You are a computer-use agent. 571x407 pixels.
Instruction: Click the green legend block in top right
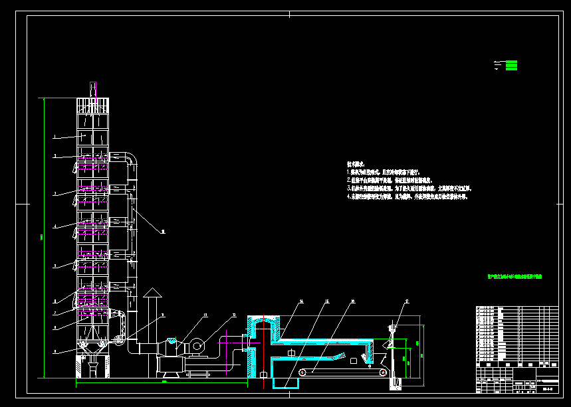pos(511,65)
